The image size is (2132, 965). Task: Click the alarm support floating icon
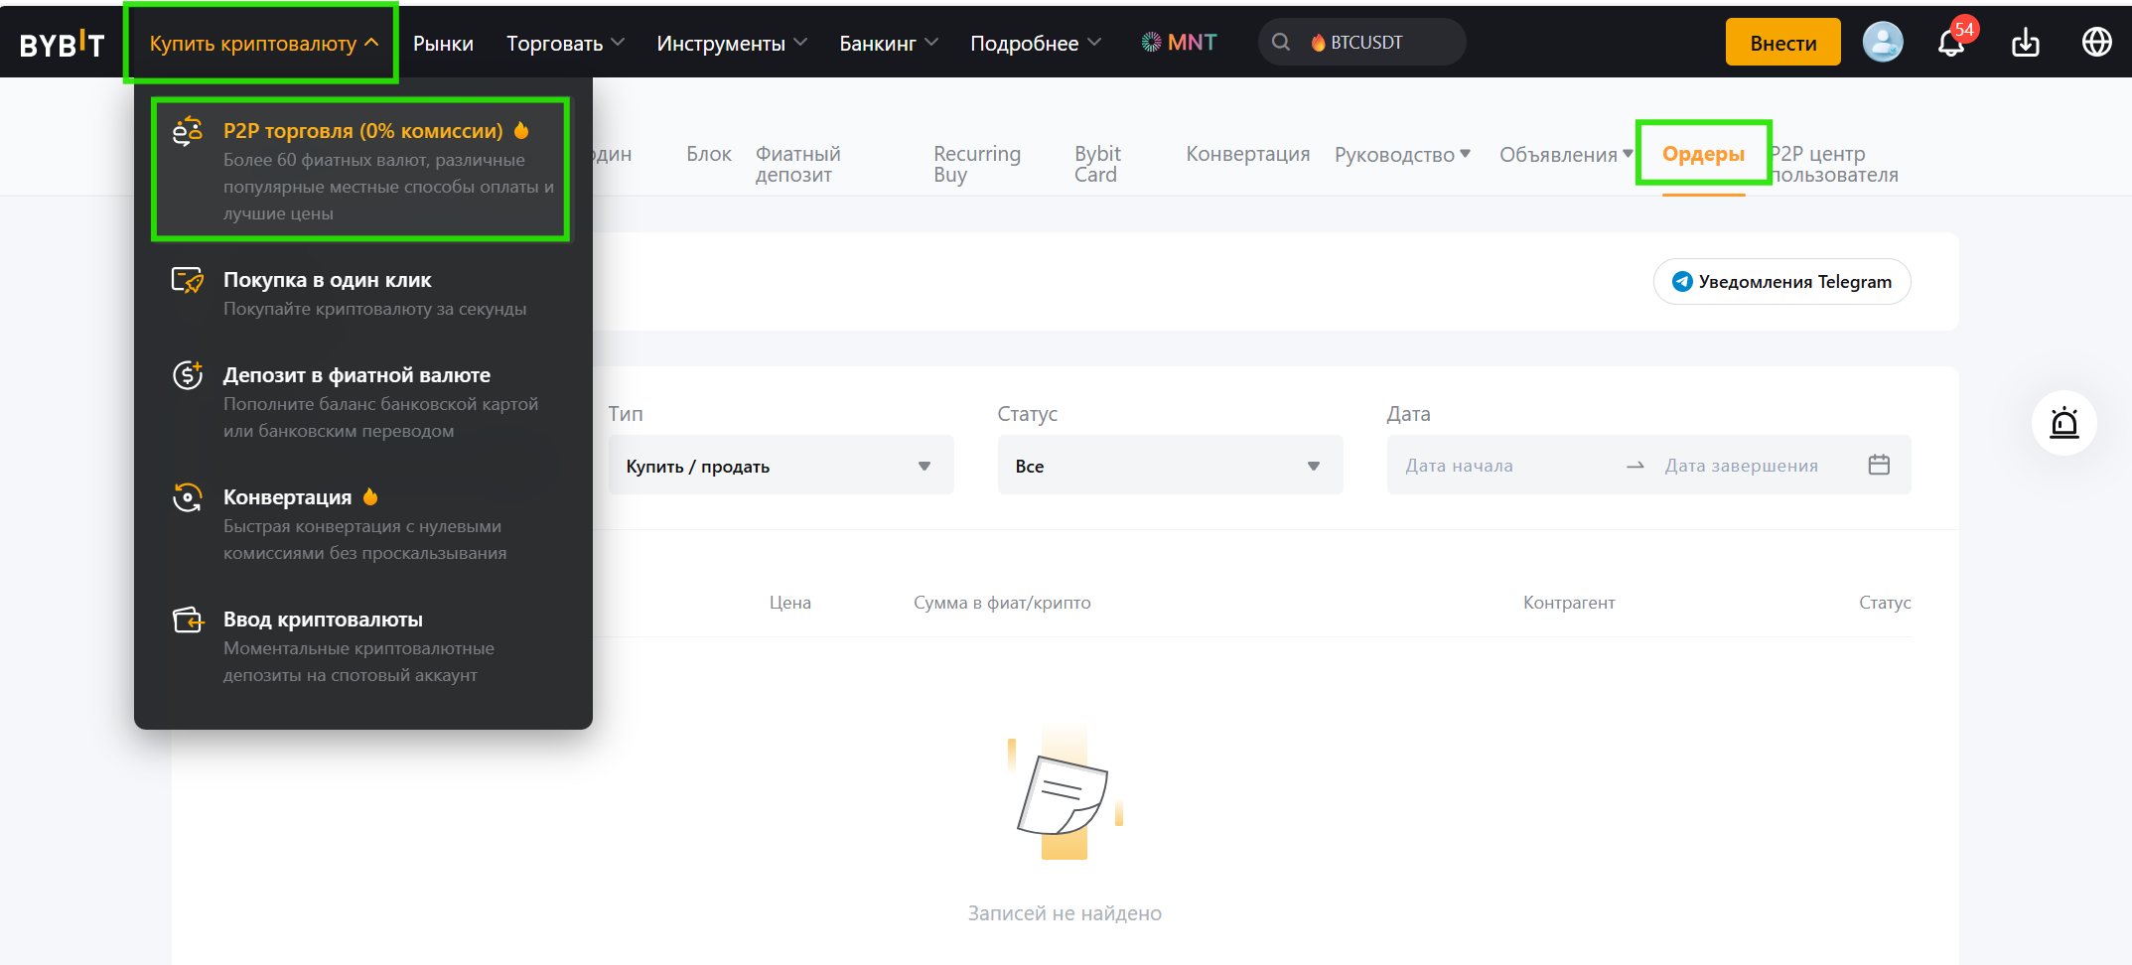point(2063,424)
